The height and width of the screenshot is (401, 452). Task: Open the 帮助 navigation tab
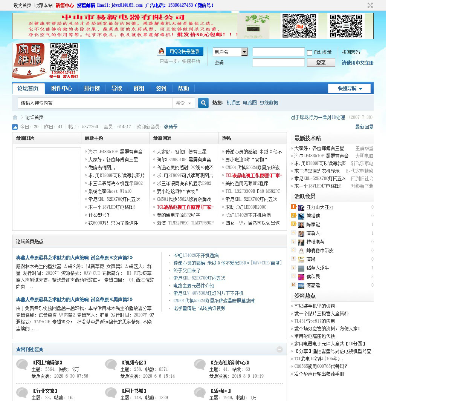point(183,88)
